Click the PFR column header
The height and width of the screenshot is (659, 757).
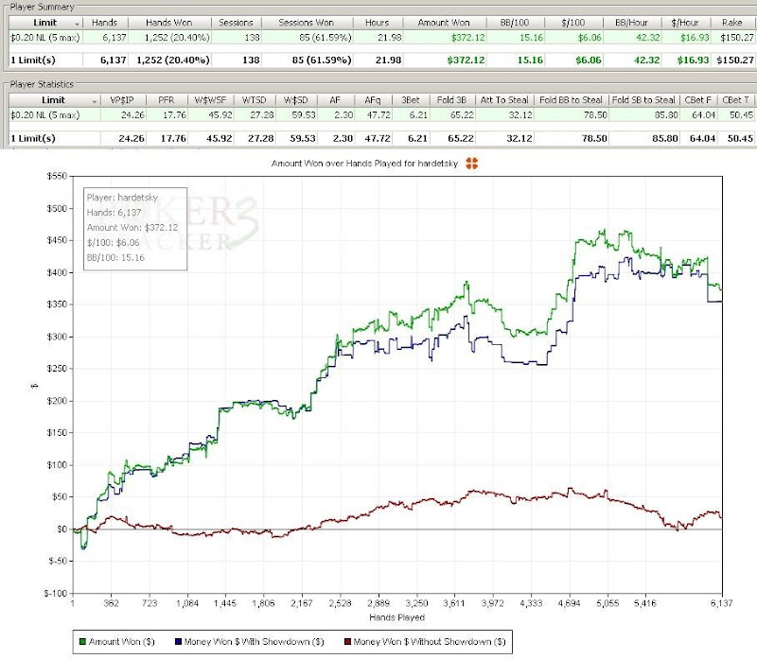tap(167, 100)
